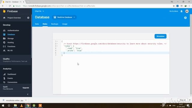The width and height of the screenshot is (192, 108).
Task: Close the downloads bar
Action: click(190, 100)
